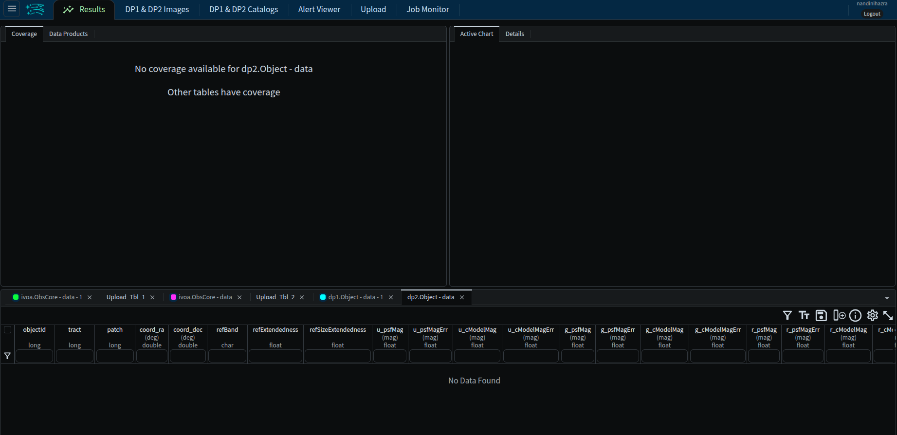
Task: Select the dp2.Object - data table tab
Action: (x=431, y=297)
